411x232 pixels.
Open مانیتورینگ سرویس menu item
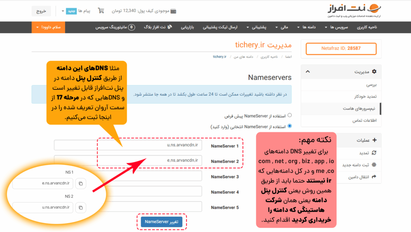(115, 27)
